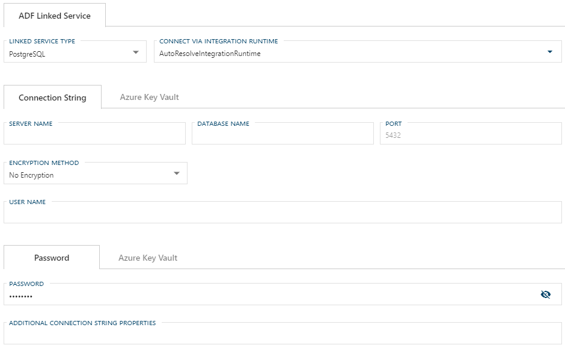The height and width of the screenshot is (348, 565).
Task: Click inside the Server Name field
Action: [94, 132]
